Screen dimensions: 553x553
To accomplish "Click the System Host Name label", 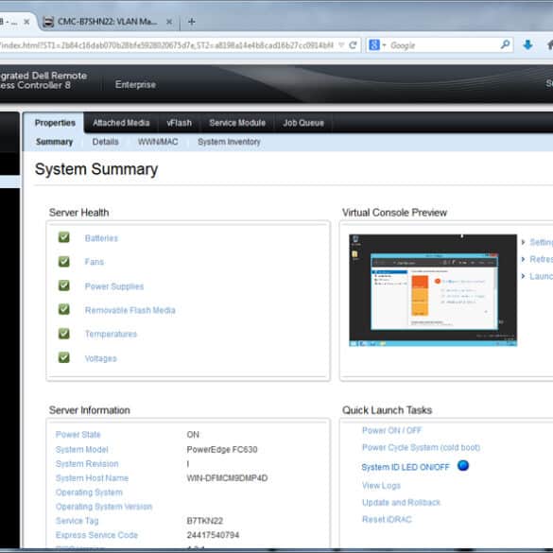I will tap(92, 478).
